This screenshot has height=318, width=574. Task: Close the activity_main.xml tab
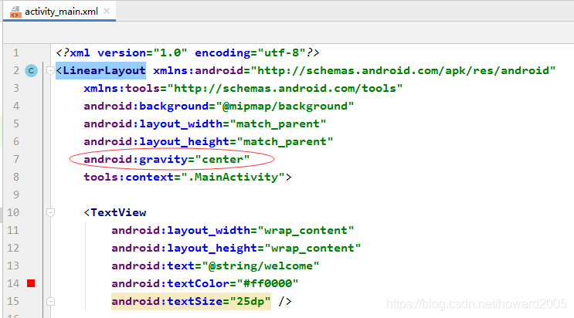(x=107, y=11)
